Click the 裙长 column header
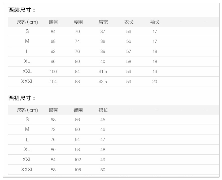Image resolution: width=222 pixels, height=180 pixels. coord(103,110)
